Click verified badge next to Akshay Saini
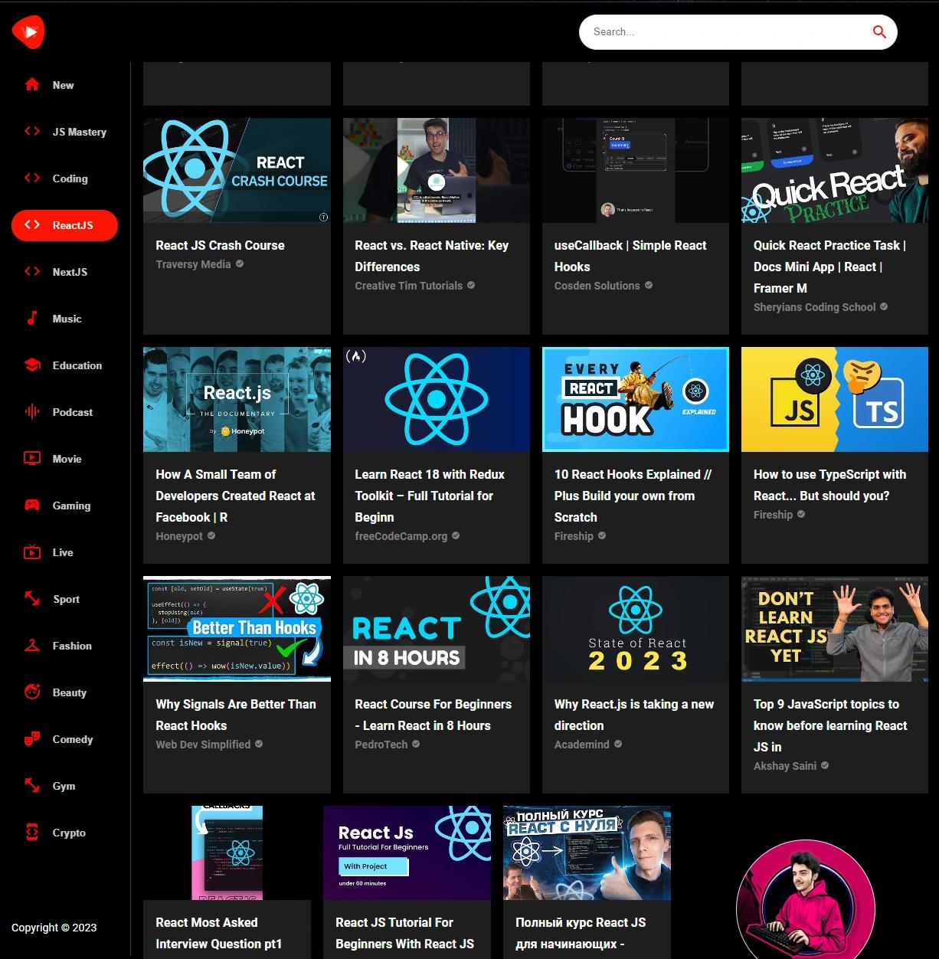The image size is (939, 959). [825, 765]
